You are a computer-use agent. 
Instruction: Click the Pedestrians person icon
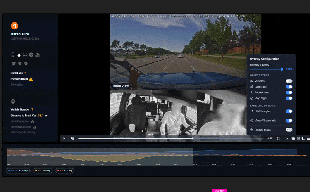[251, 92]
